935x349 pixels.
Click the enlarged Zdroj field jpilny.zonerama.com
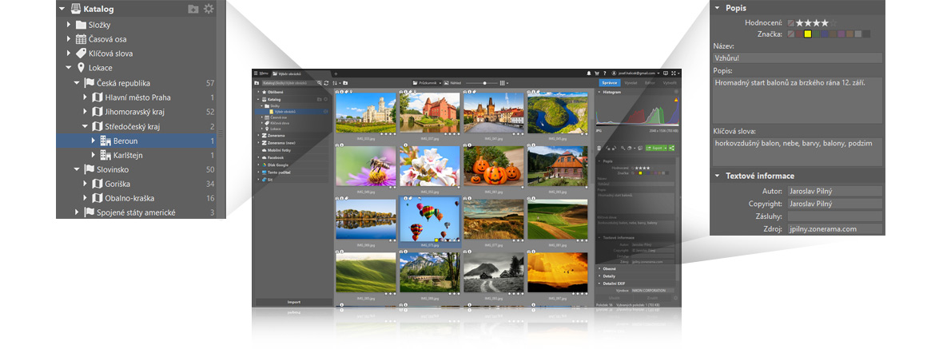tap(834, 228)
